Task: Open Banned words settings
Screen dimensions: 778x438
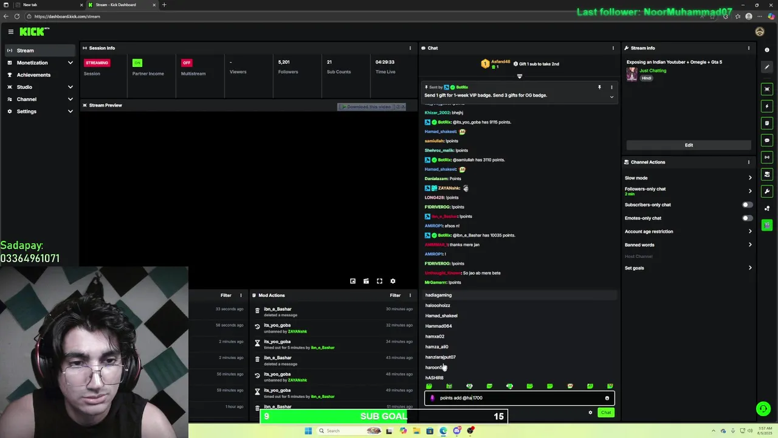Action: click(688, 245)
